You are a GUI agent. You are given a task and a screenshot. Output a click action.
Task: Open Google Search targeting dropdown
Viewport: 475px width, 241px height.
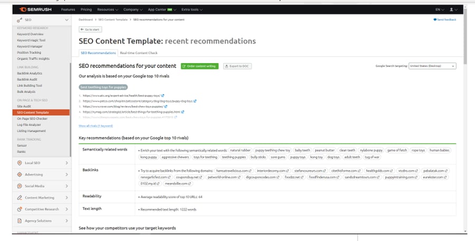point(432,66)
